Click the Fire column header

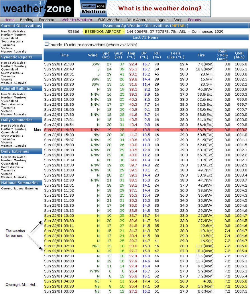click(x=201, y=55)
